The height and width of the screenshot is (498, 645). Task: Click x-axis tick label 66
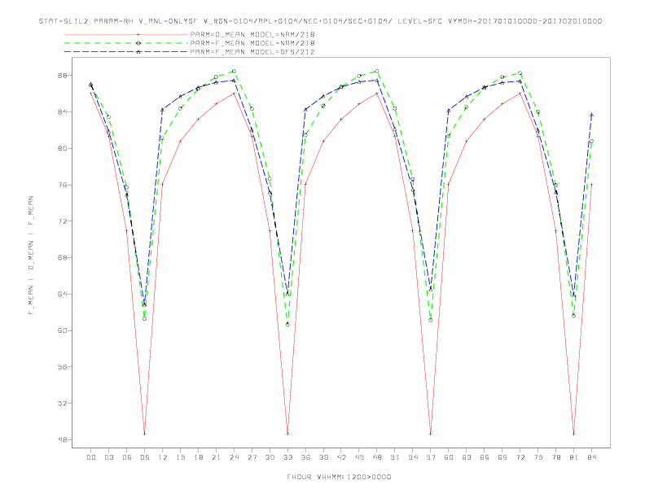(485, 457)
